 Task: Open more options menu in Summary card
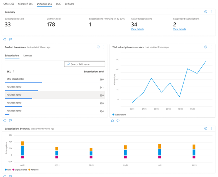pos(211,12)
